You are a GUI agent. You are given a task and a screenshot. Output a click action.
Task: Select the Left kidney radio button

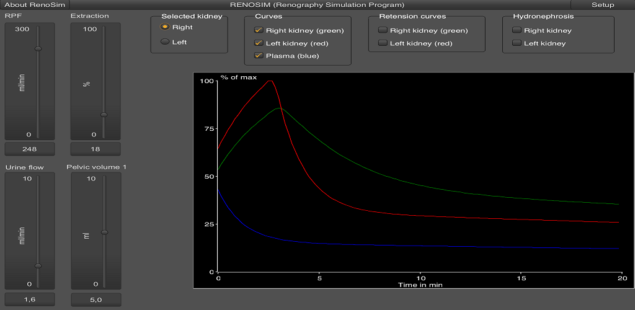click(x=165, y=42)
